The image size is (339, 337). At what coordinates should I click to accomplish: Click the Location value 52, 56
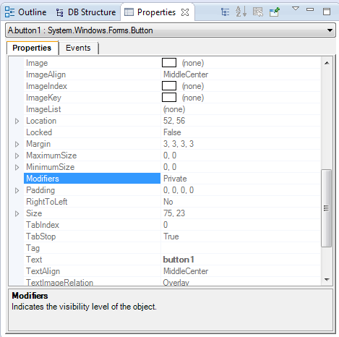pos(174,121)
